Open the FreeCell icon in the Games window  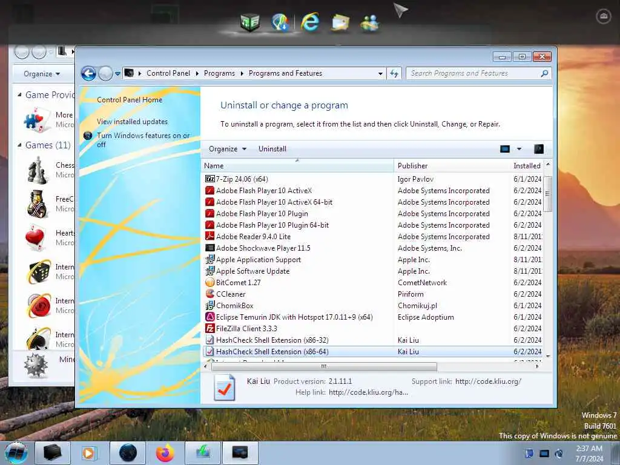tap(37, 204)
